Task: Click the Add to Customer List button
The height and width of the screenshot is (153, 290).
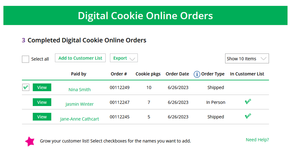Action: tap(80, 58)
